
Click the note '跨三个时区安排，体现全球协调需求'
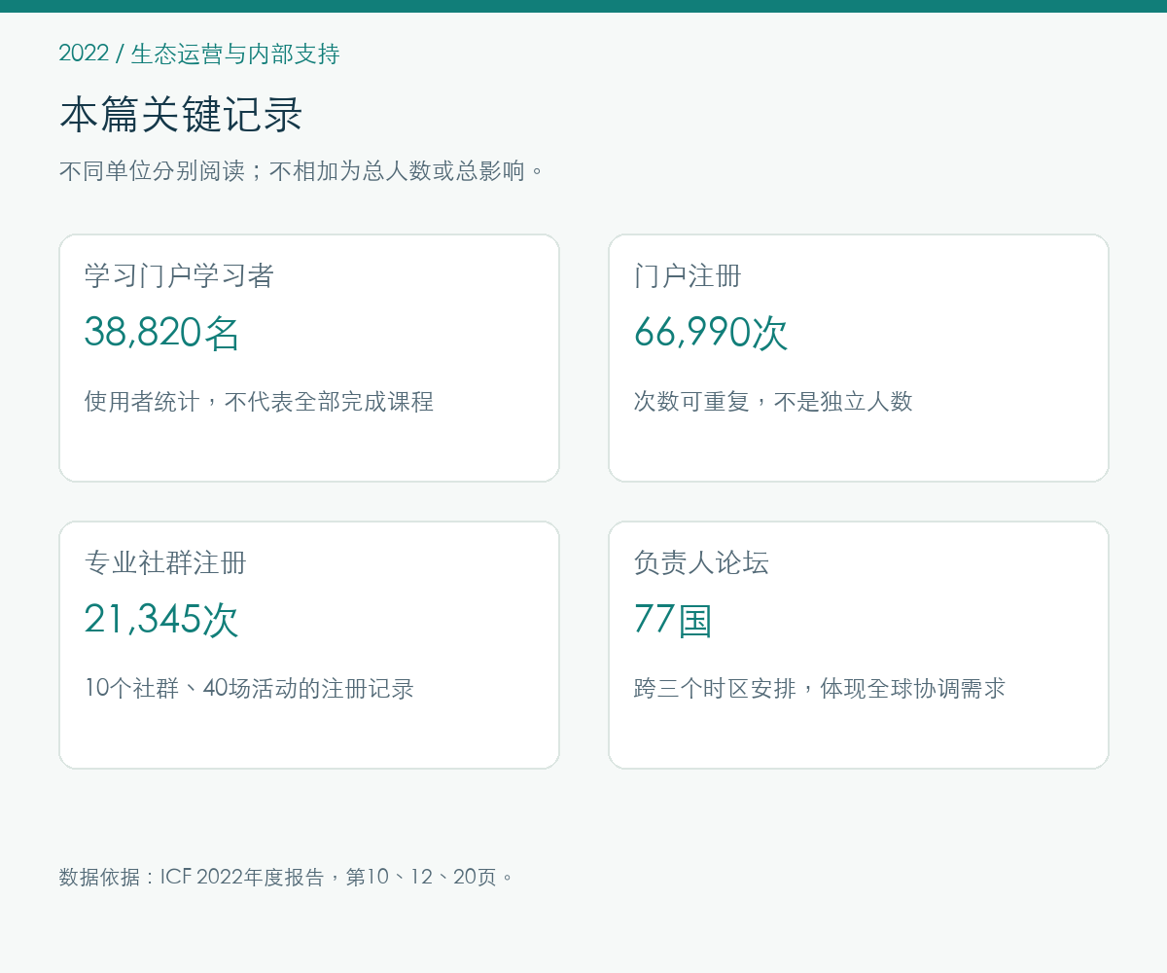click(x=819, y=688)
